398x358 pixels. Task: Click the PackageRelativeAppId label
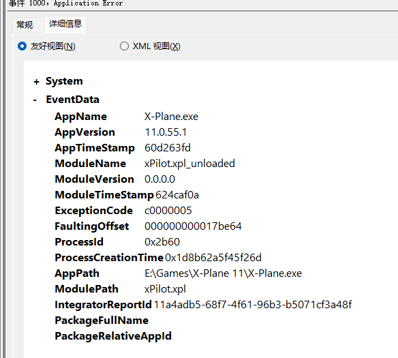click(113, 336)
